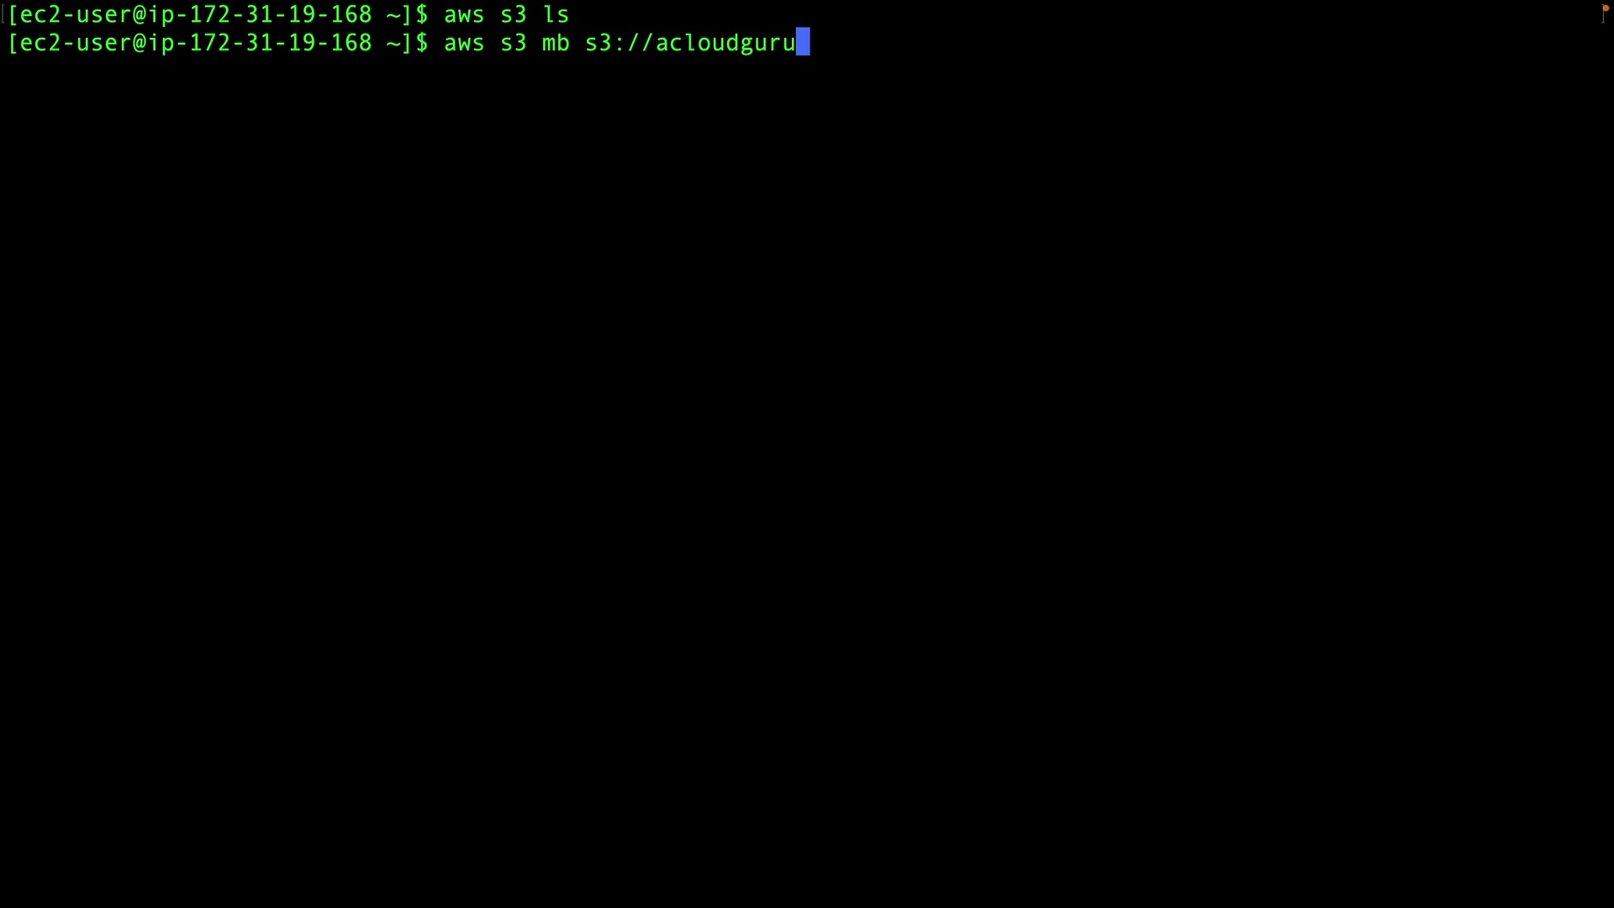Screen dimensions: 1614x908
Task: Click 'acloudguru' at end of command
Action: pyautogui.click(x=725, y=43)
